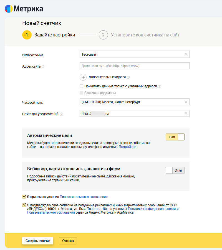Uncheck the marketing messages consent checkbox
Image resolution: width=222 pixels, height=250 pixels.
tap(24, 205)
